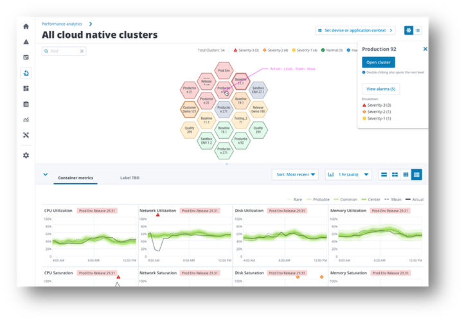
Task: Collapse the metrics panel with chevron
Action: click(x=46, y=174)
